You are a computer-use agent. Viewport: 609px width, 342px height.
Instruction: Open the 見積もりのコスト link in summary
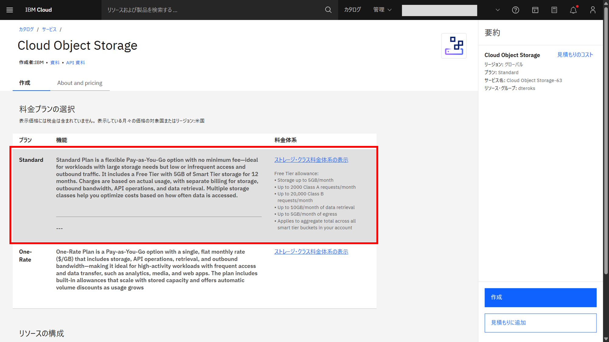[x=575, y=55]
